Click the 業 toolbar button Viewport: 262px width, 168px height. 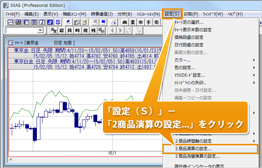pos(133,22)
